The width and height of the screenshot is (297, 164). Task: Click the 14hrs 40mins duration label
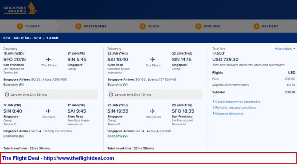tap(153, 117)
